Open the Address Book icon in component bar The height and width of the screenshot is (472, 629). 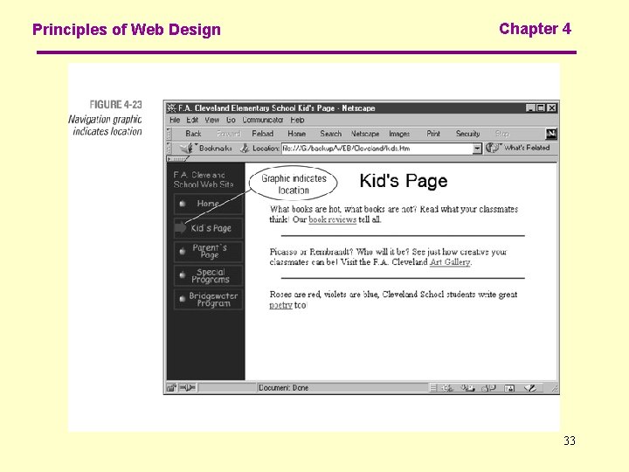pos(509,388)
